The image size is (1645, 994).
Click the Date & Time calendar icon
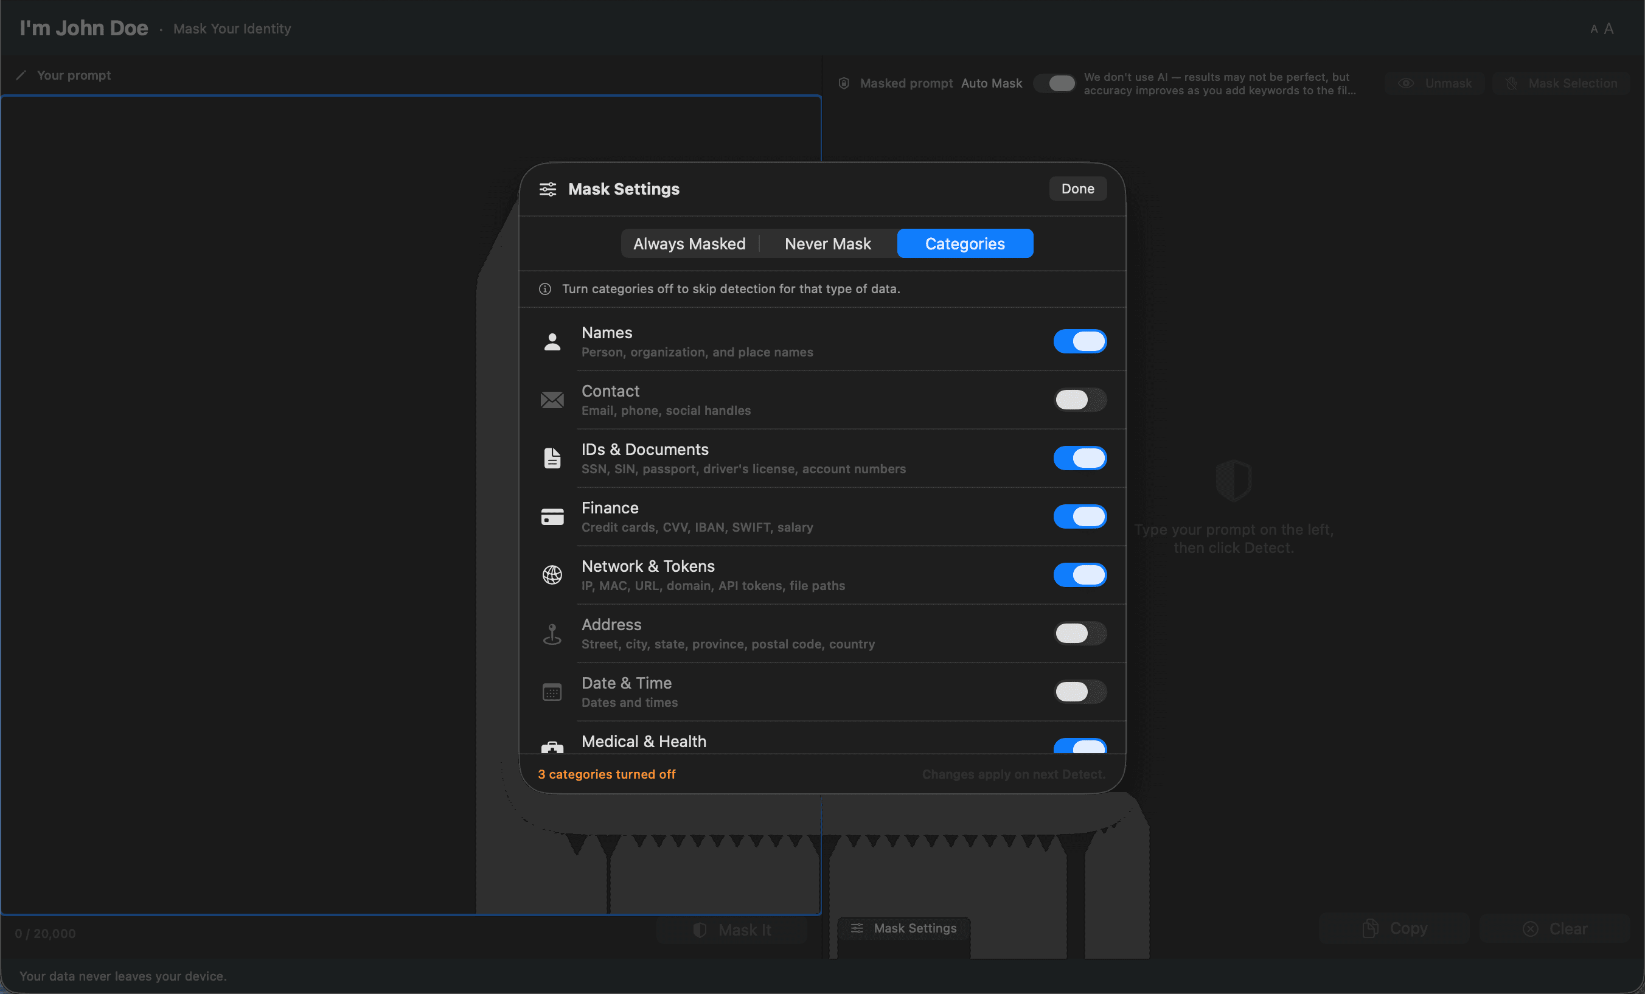552,692
